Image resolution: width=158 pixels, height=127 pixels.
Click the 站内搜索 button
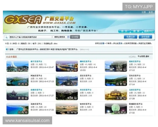pos(75,37)
